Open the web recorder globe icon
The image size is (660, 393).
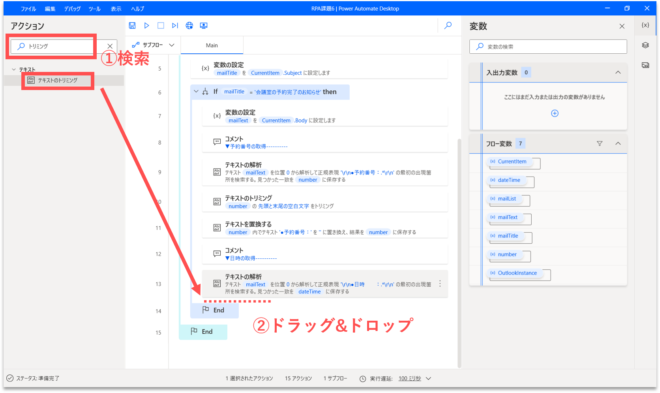189,26
